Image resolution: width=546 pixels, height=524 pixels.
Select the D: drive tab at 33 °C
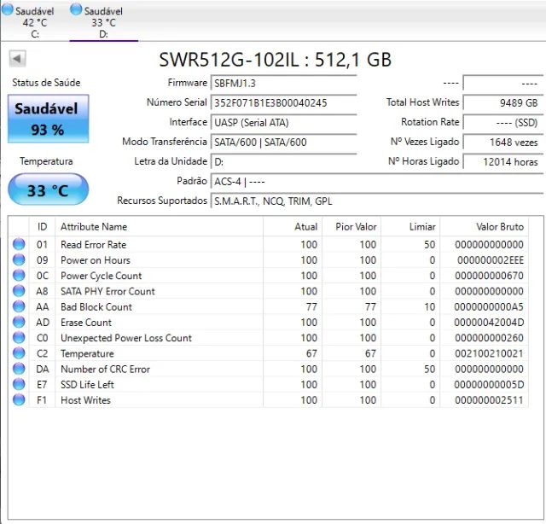coord(104,21)
